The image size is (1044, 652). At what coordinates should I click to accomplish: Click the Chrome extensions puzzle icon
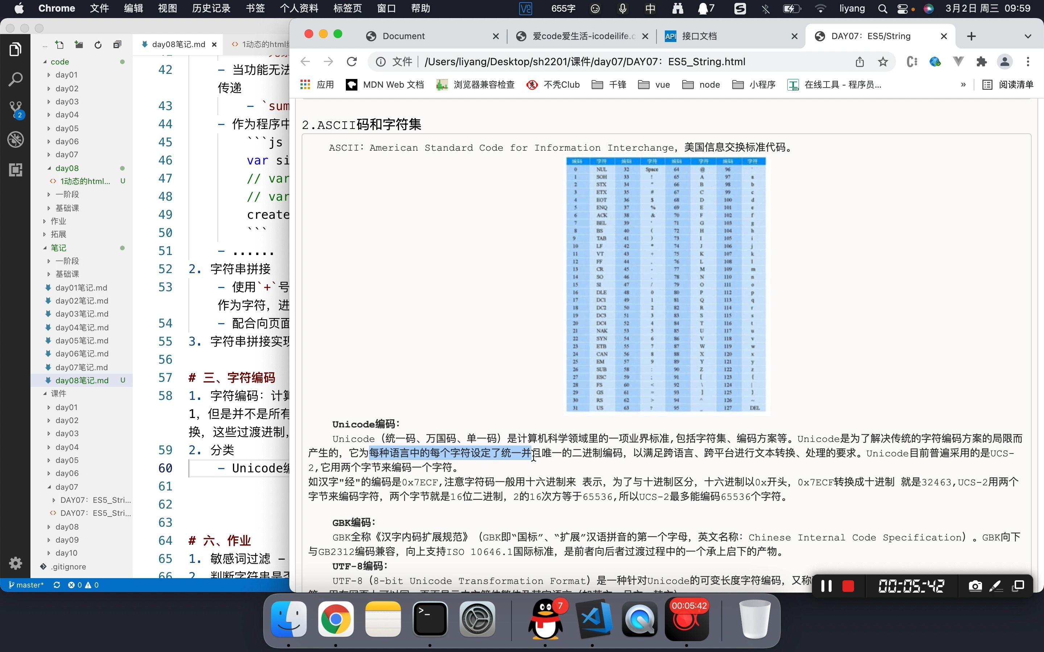coord(982,62)
